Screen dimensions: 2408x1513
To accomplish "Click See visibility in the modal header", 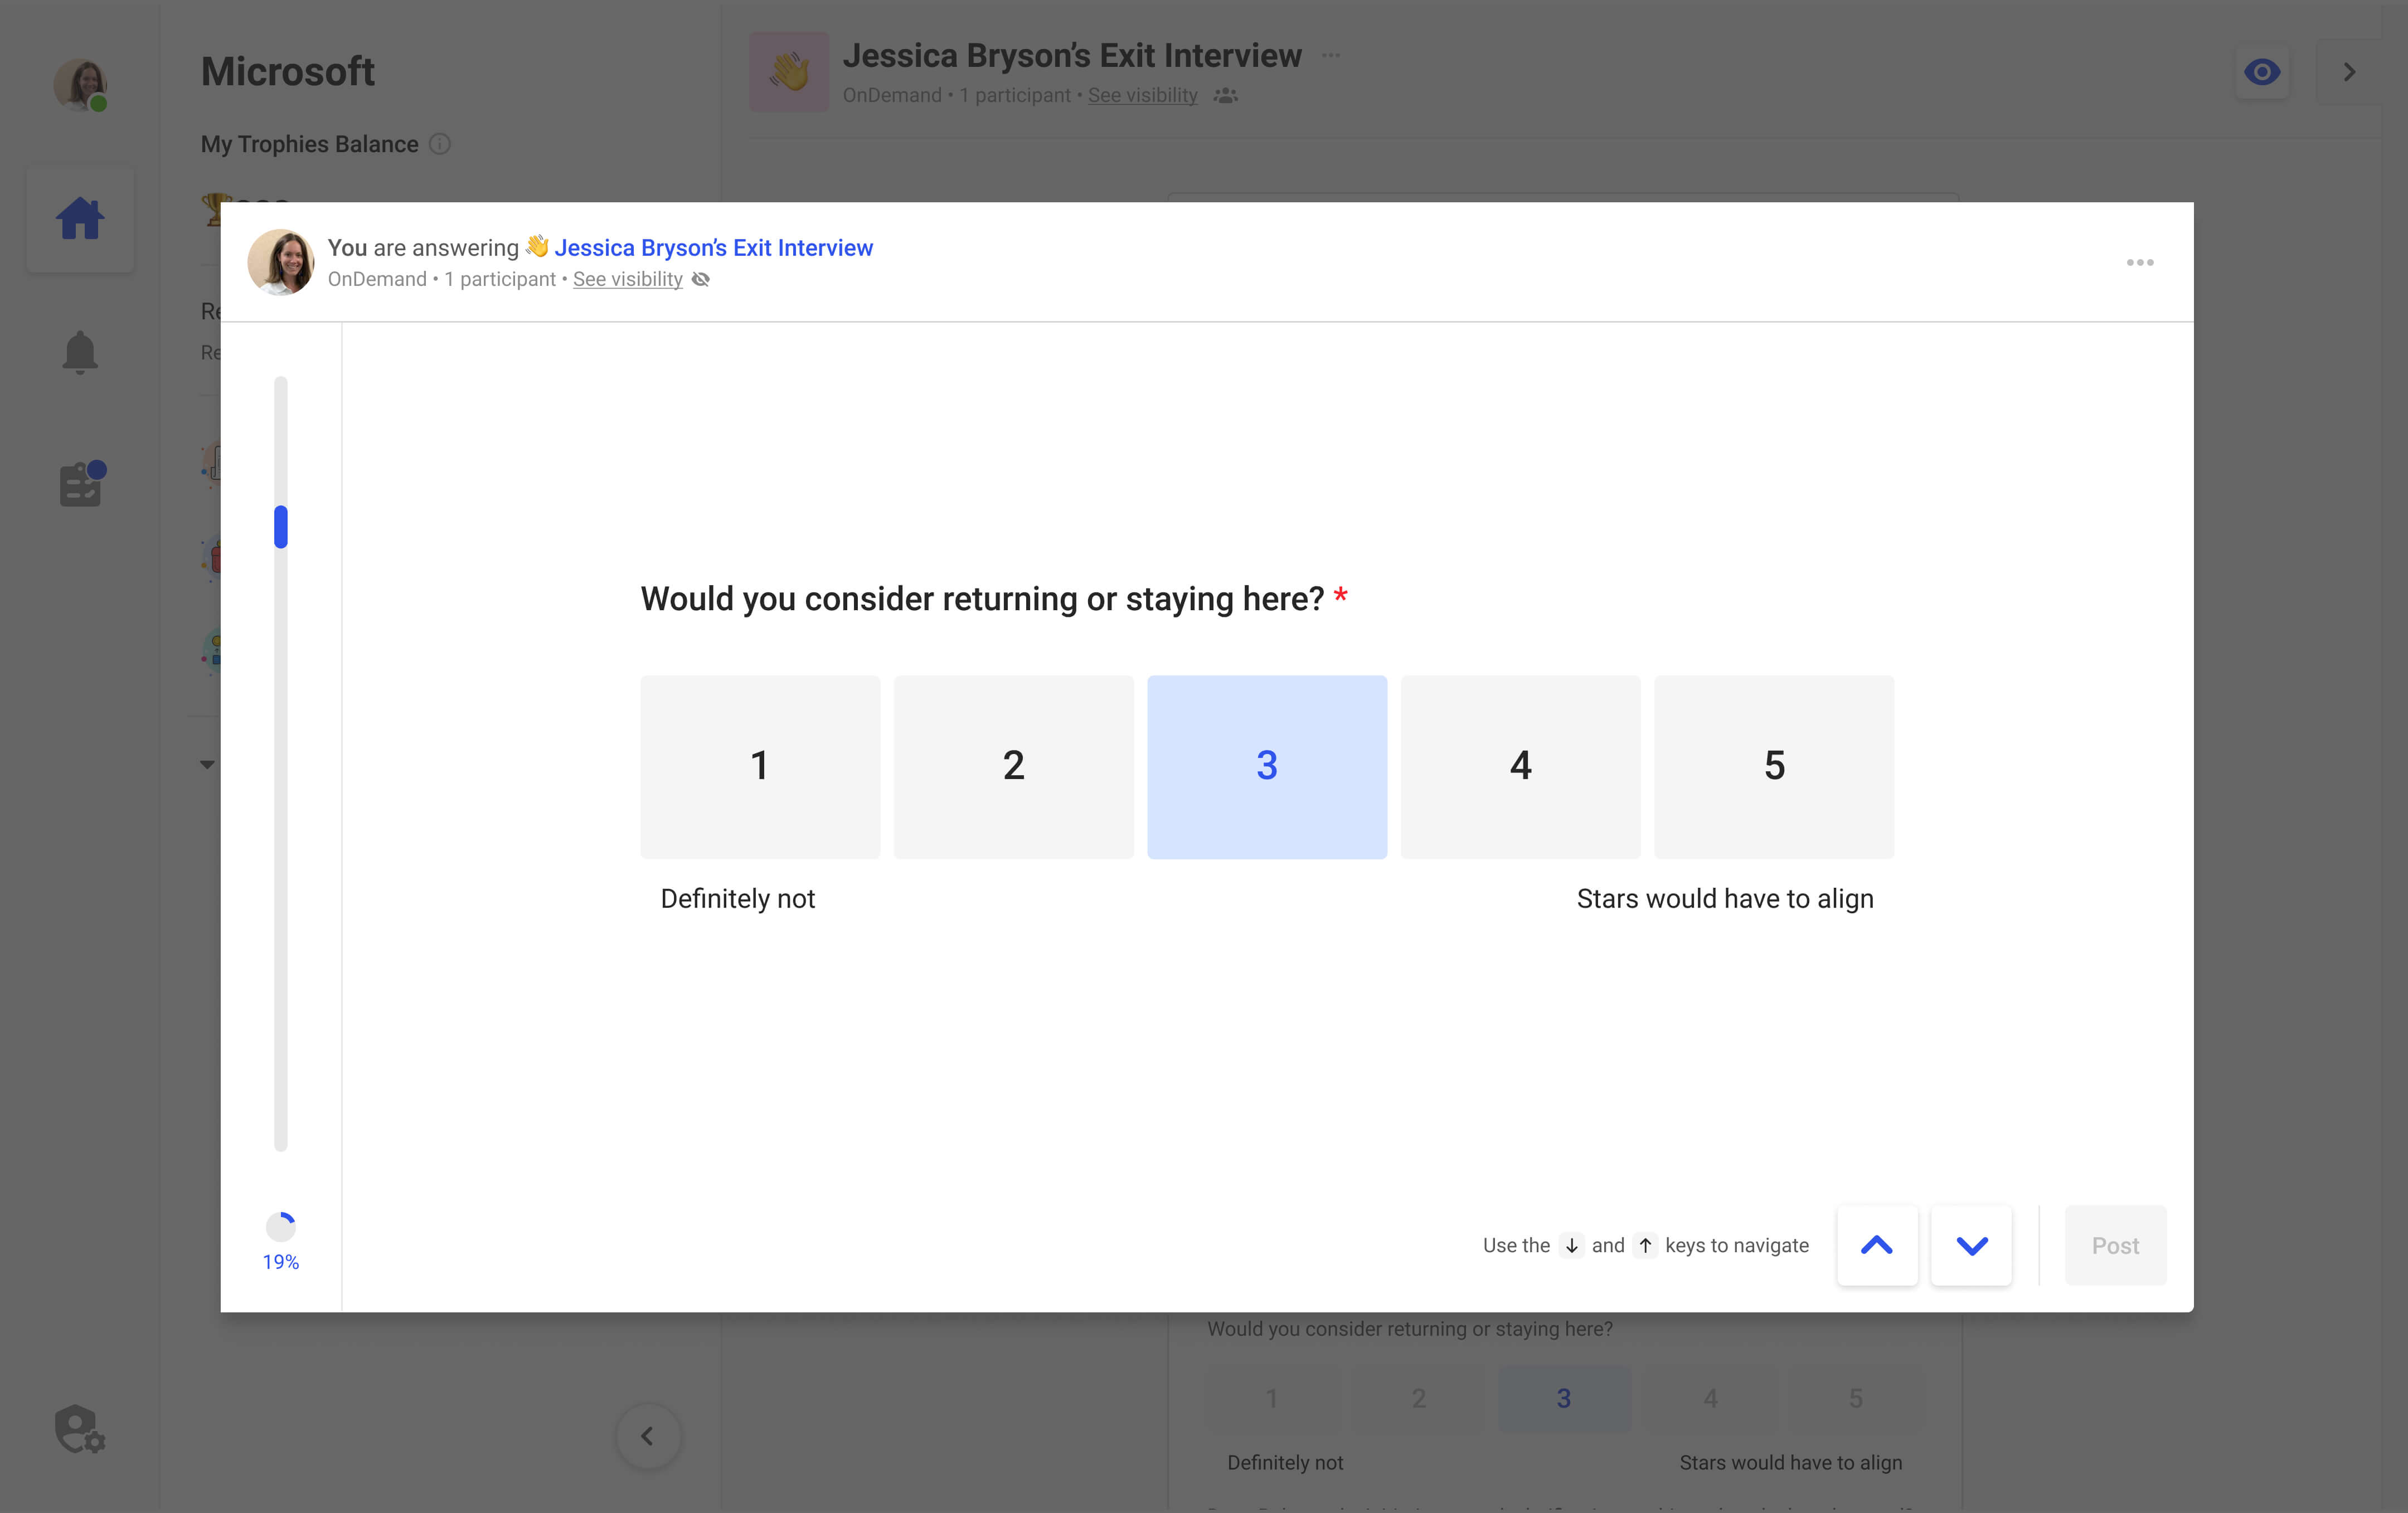I will (627, 279).
